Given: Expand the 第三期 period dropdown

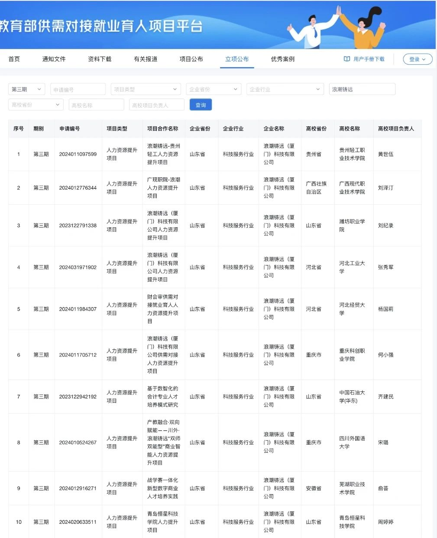Looking at the screenshot, I should click(x=26, y=89).
